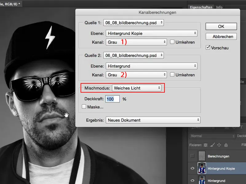Screen dimensions: 246x184
Task: Select the Hintergrund Kopie layer thumbnail
Action: click(x=202, y=168)
